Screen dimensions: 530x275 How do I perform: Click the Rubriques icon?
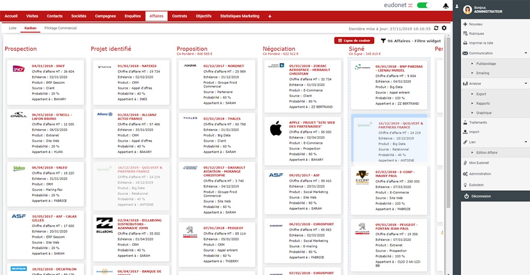465,33
